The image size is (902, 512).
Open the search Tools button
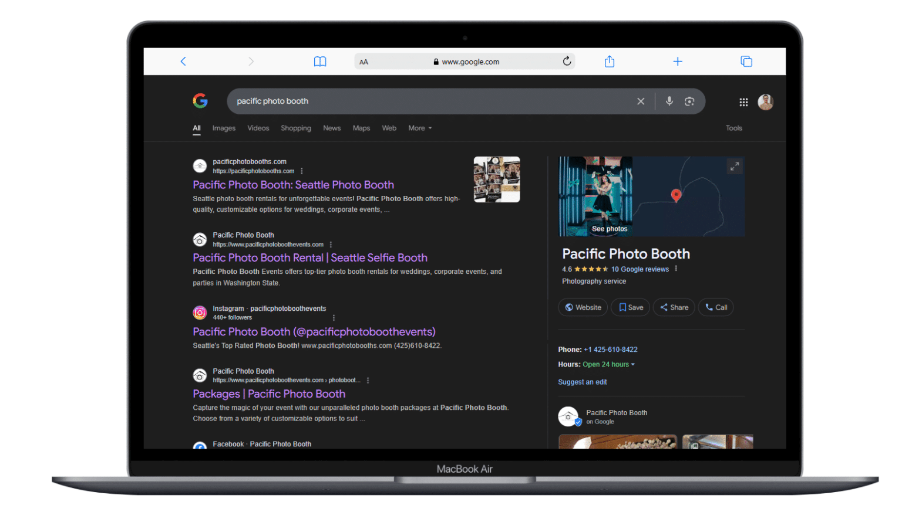coord(734,128)
